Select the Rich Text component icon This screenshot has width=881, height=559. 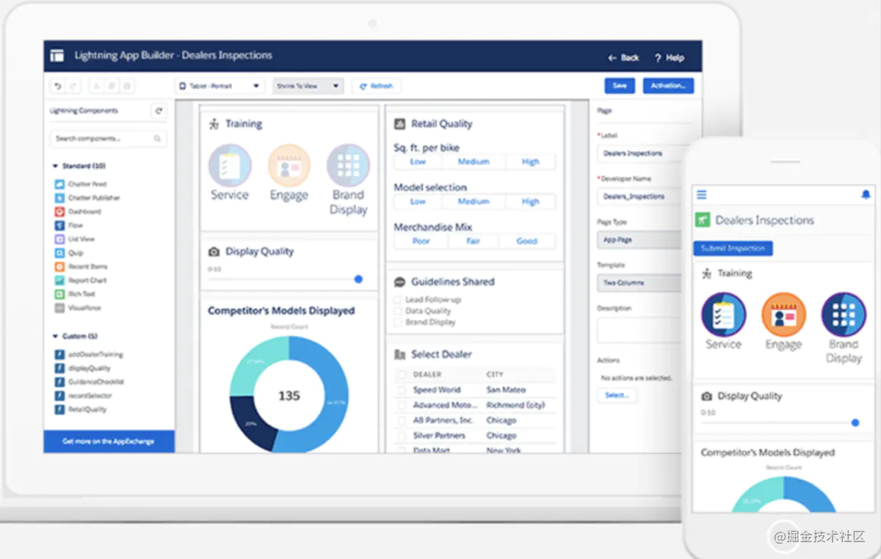[x=59, y=294]
